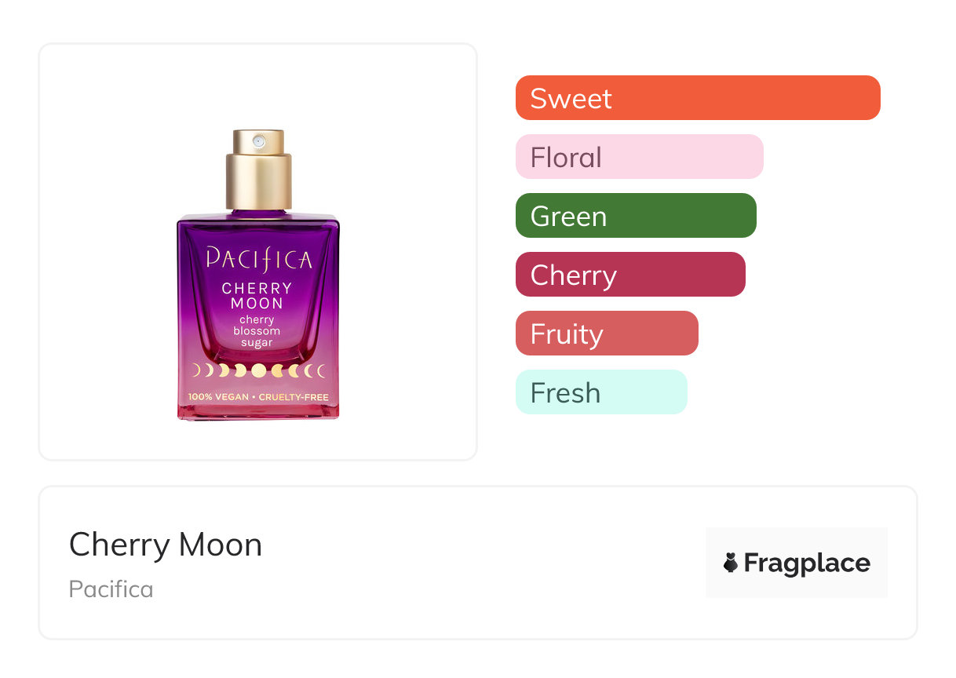Click the 'CRUELTY-FREE' text on the bottle
956x678 pixels.
pos(293,397)
